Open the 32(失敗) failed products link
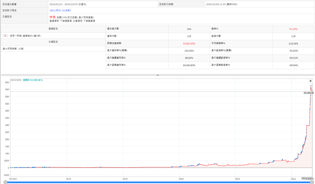315x184 pixels. click(x=67, y=10)
